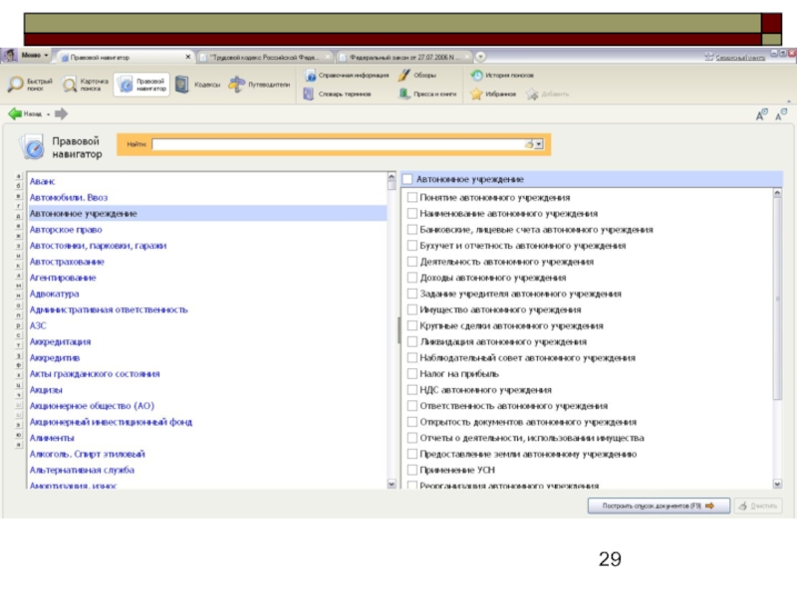Check Налог на прибыль
The height and width of the screenshot is (597, 797).
[x=412, y=374]
